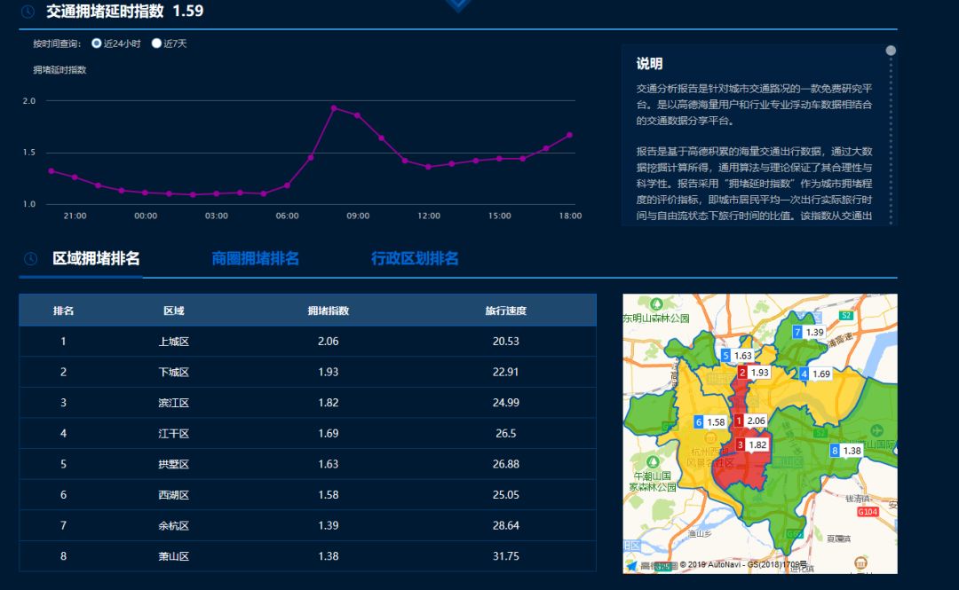Click blue map marker 4 showing 1.69

pyautogui.click(x=804, y=374)
